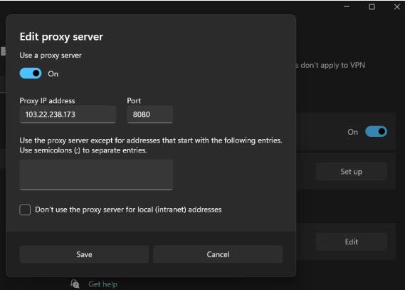The height and width of the screenshot is (290, 405).
Task: Save the proxy server settings
Action: click(x=84, y=254)
